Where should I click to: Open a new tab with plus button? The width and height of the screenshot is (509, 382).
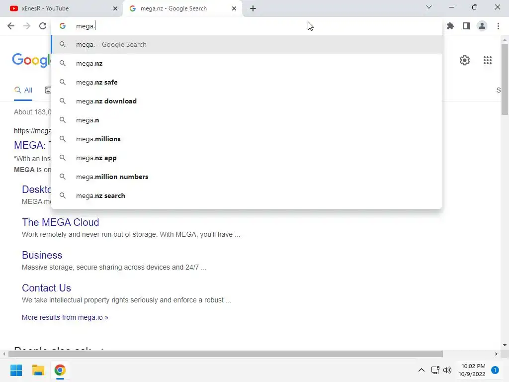[253, 8]
